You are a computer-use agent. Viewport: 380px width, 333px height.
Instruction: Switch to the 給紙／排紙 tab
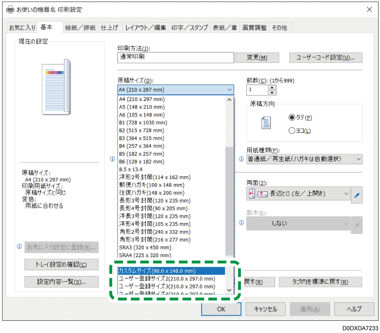point(80,28)
